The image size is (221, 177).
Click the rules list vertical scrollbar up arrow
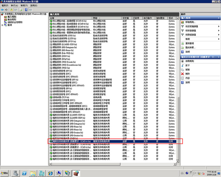click(x=178, y=18)
